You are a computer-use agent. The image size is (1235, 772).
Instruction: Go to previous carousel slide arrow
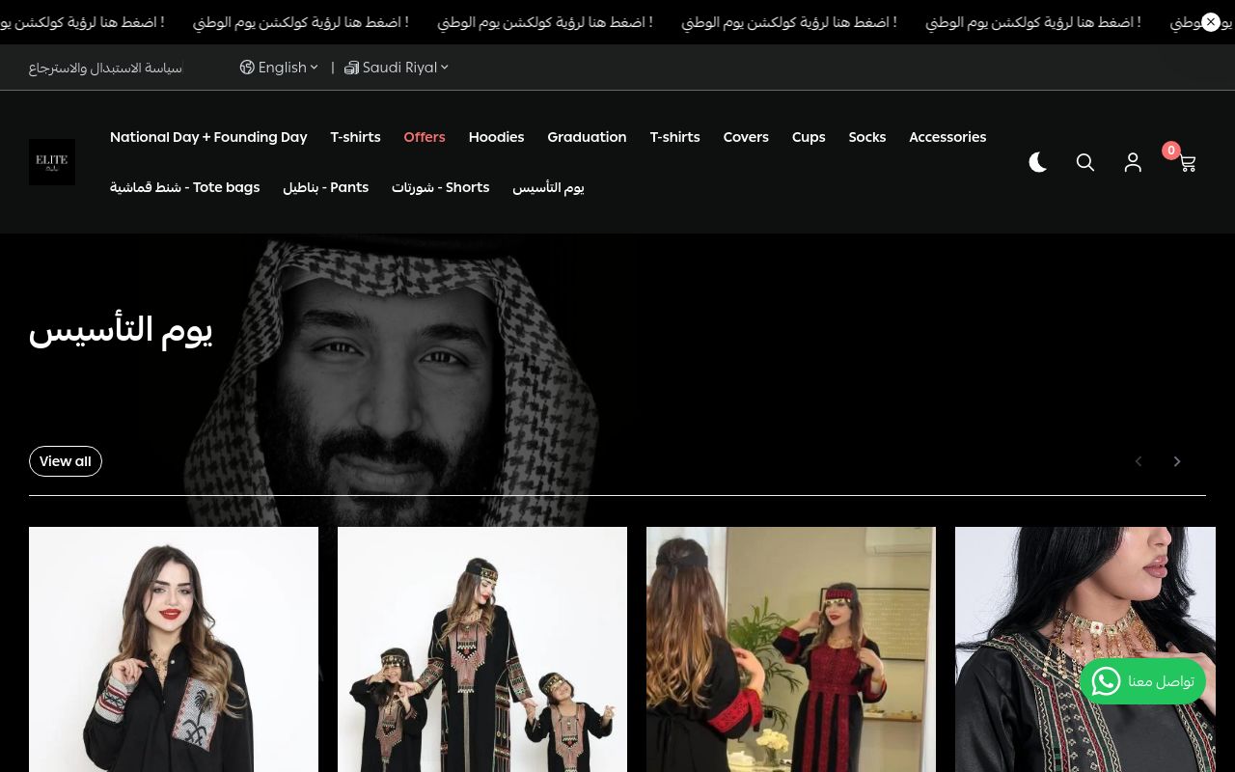[1139, 461]
